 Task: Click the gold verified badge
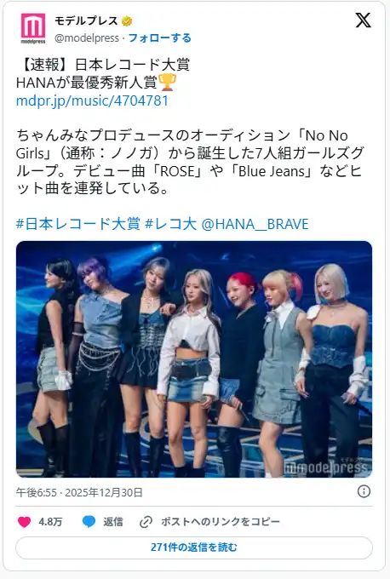click(x=127, y=21)
